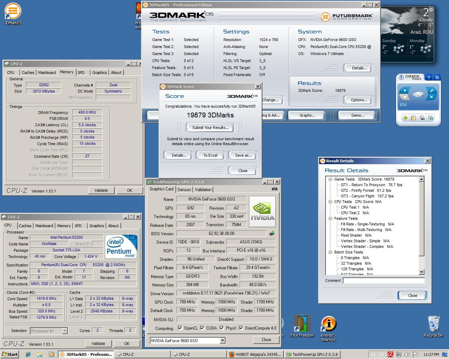The height and width of the screenshot is (359, 449).
Task: Switch to Sensors tab in GPU-Z
Action: tap(184, 189)
